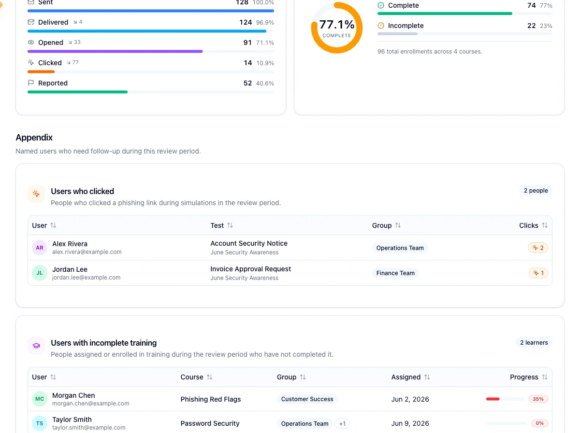This screenshot has height=433, width=580.
Task: Click the green Reported progress bar
Action: coord(77,92)
